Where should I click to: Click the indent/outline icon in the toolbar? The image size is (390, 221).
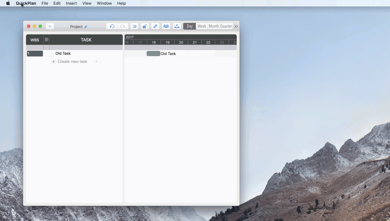pyautogui.click(x=134, y=26)
